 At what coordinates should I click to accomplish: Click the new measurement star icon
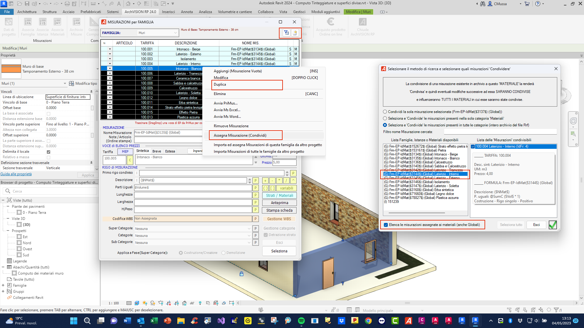tap(295, 33)
